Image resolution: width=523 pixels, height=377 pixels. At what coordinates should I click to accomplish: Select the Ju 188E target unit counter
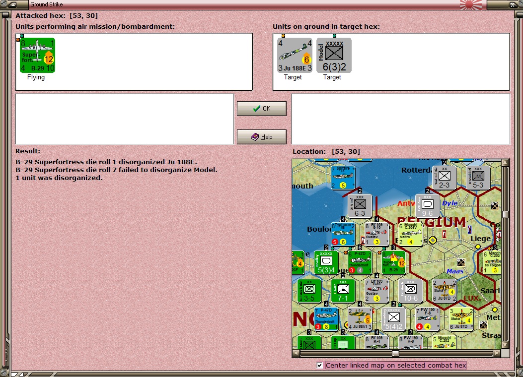coord(295,55)
